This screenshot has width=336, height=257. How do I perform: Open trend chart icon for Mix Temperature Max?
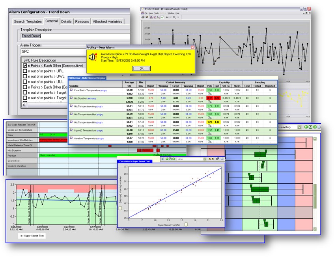(x=72, y=114)
